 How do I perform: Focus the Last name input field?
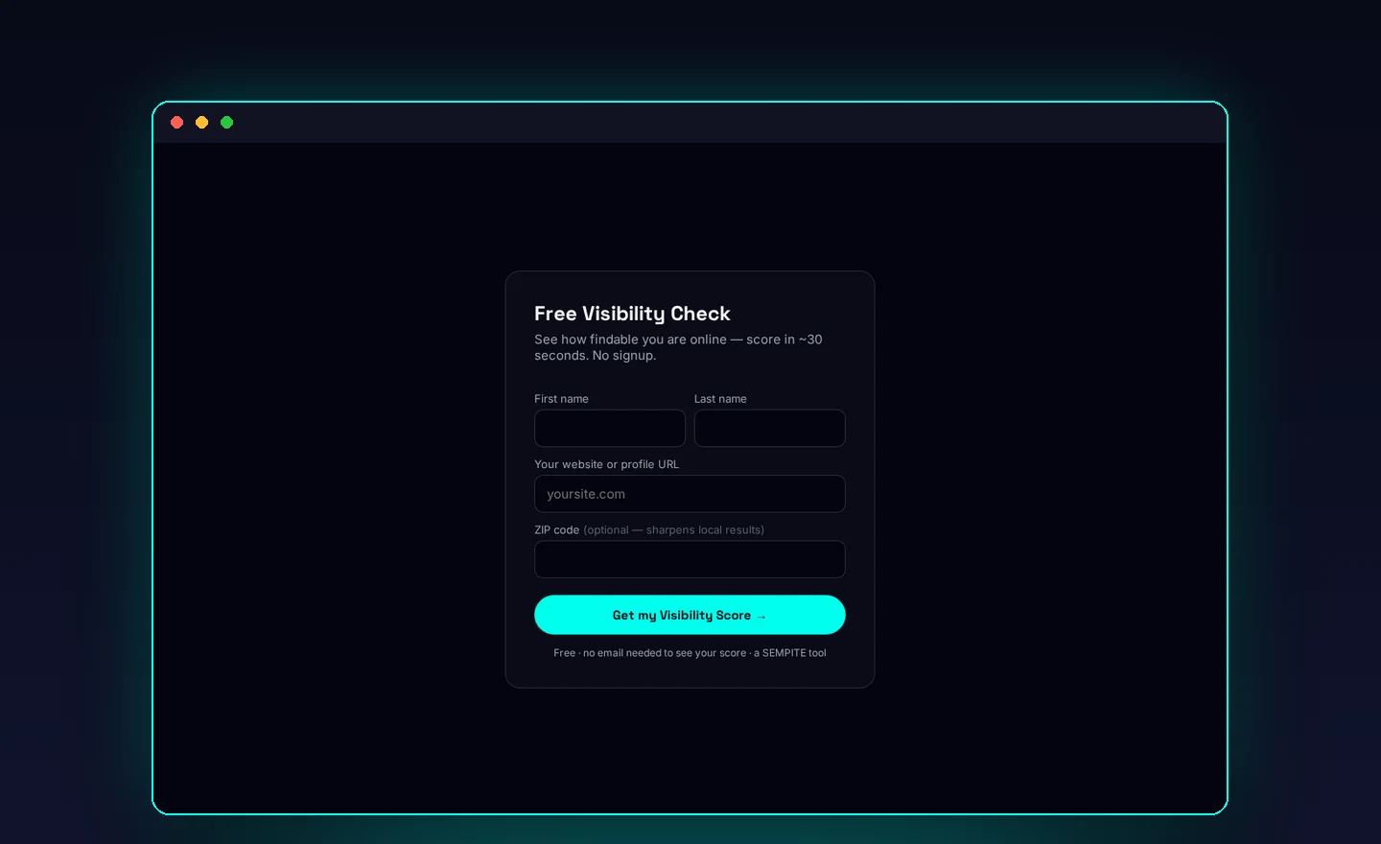769,428
